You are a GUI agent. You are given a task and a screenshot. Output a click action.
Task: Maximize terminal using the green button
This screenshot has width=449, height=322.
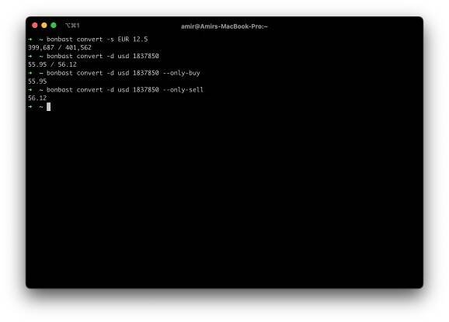tap(54, 26)
